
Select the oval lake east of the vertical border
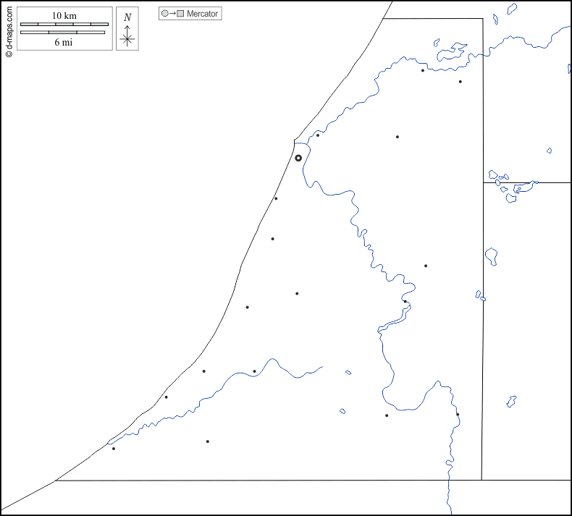tap(491, 255)
